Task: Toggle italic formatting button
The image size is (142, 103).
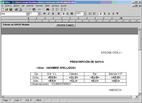Action: click(49, 14)
